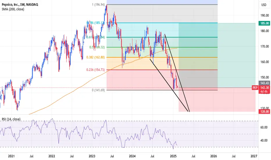The width and height of the screenshot is (271, 160).
Task: Click the 180.00 price axis label
Action: pos(265,31)
